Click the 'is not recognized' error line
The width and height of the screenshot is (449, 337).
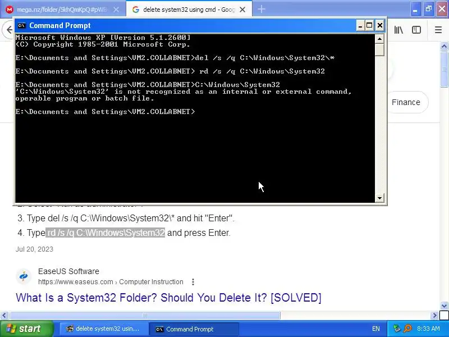184,92
